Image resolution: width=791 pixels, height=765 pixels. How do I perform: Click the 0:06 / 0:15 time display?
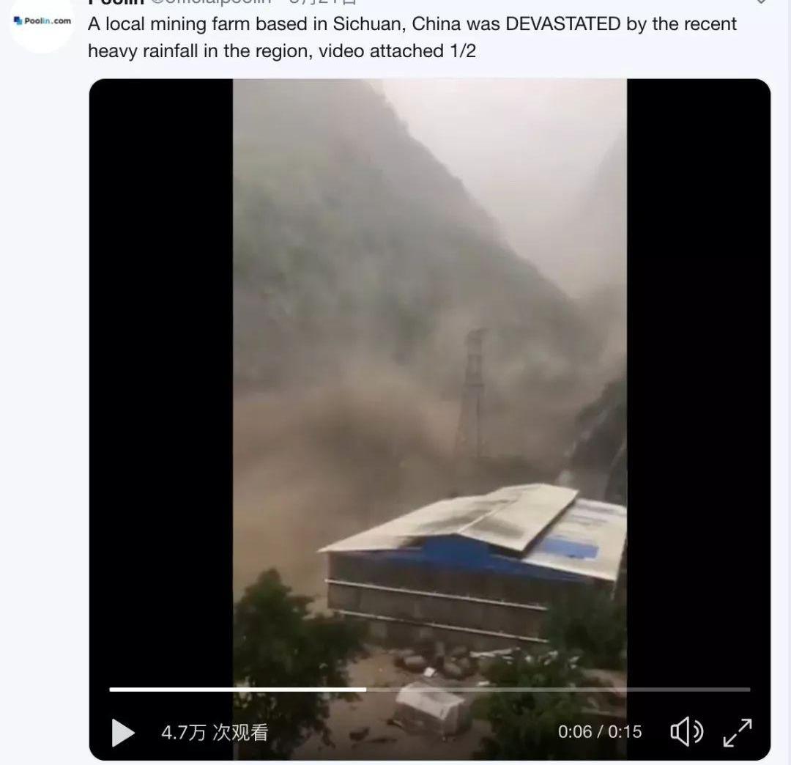coord(600,732)
